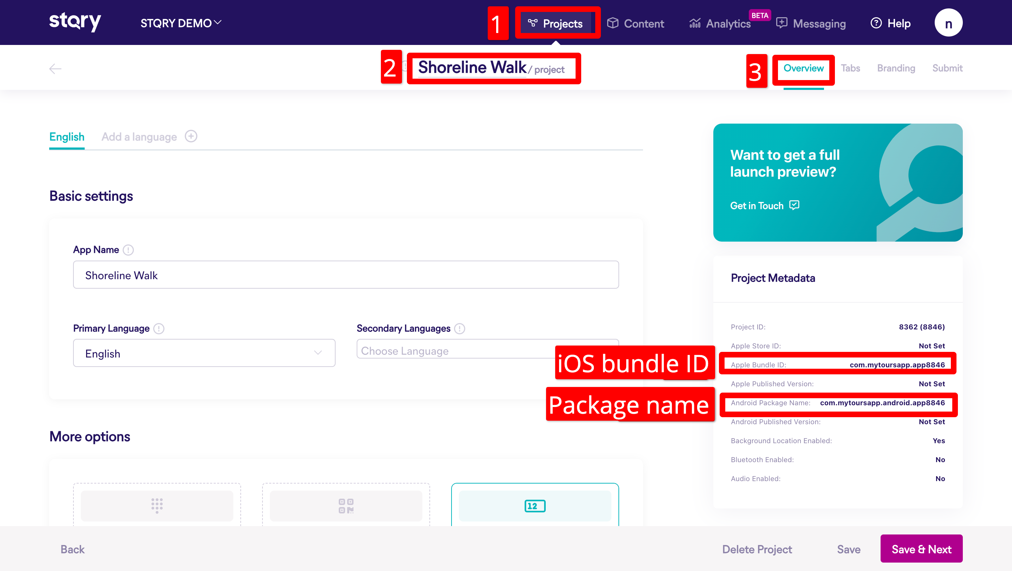Click the back arrow icon

click(55, 69)
